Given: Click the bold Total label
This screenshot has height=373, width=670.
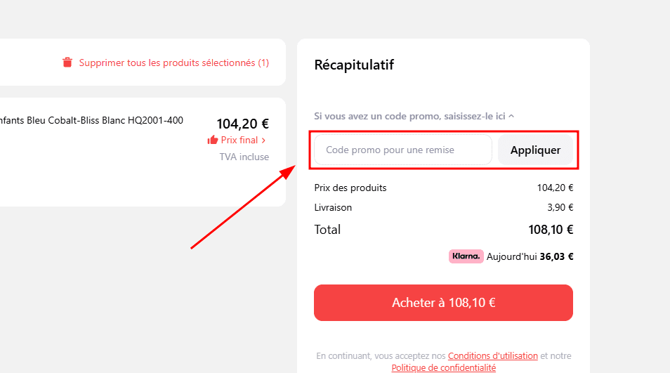Looking at the screenshot, I should click(x=327, y=230).
